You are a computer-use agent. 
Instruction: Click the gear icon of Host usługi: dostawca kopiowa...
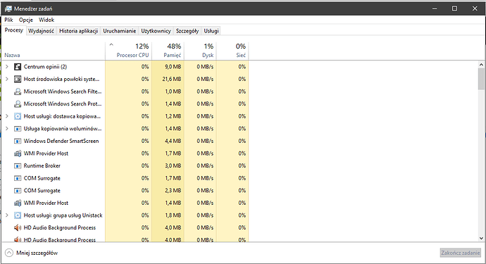[x=18, y=116]
